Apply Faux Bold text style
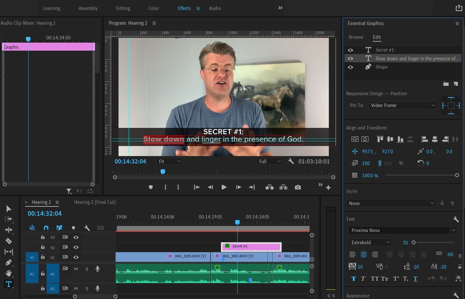Screen dimensions: 465x299 pos(354,279)
